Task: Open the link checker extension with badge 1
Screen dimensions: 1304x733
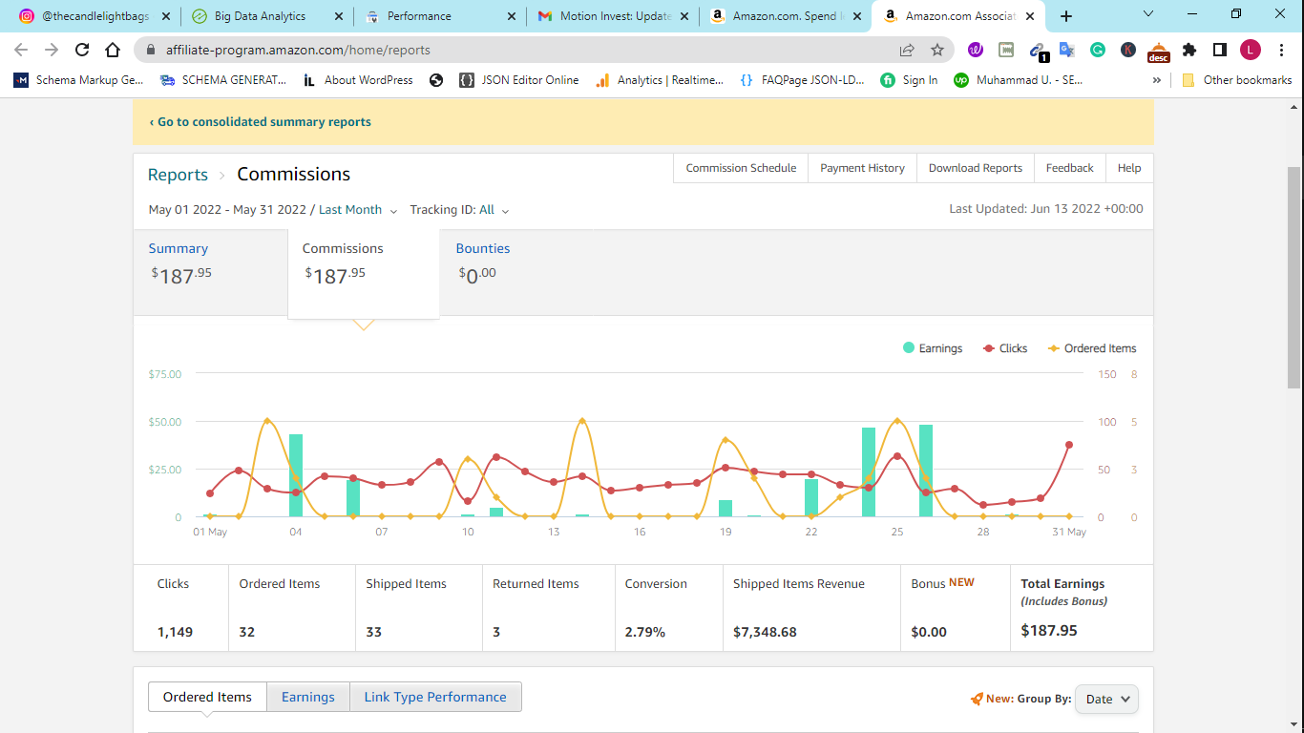Action: click(x=1038, y=51)
